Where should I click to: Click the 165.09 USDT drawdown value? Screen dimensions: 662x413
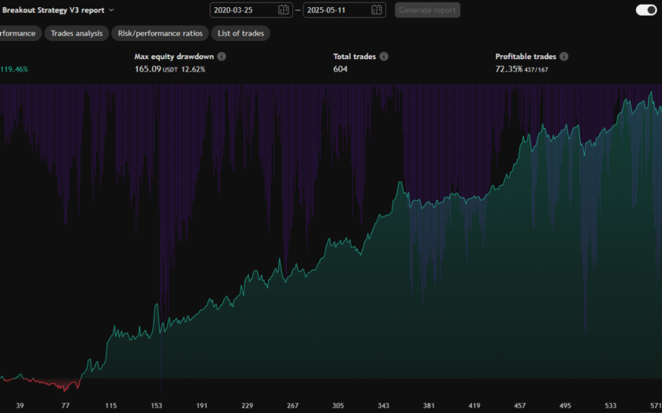pyautogui.click(x=156, y=69)
